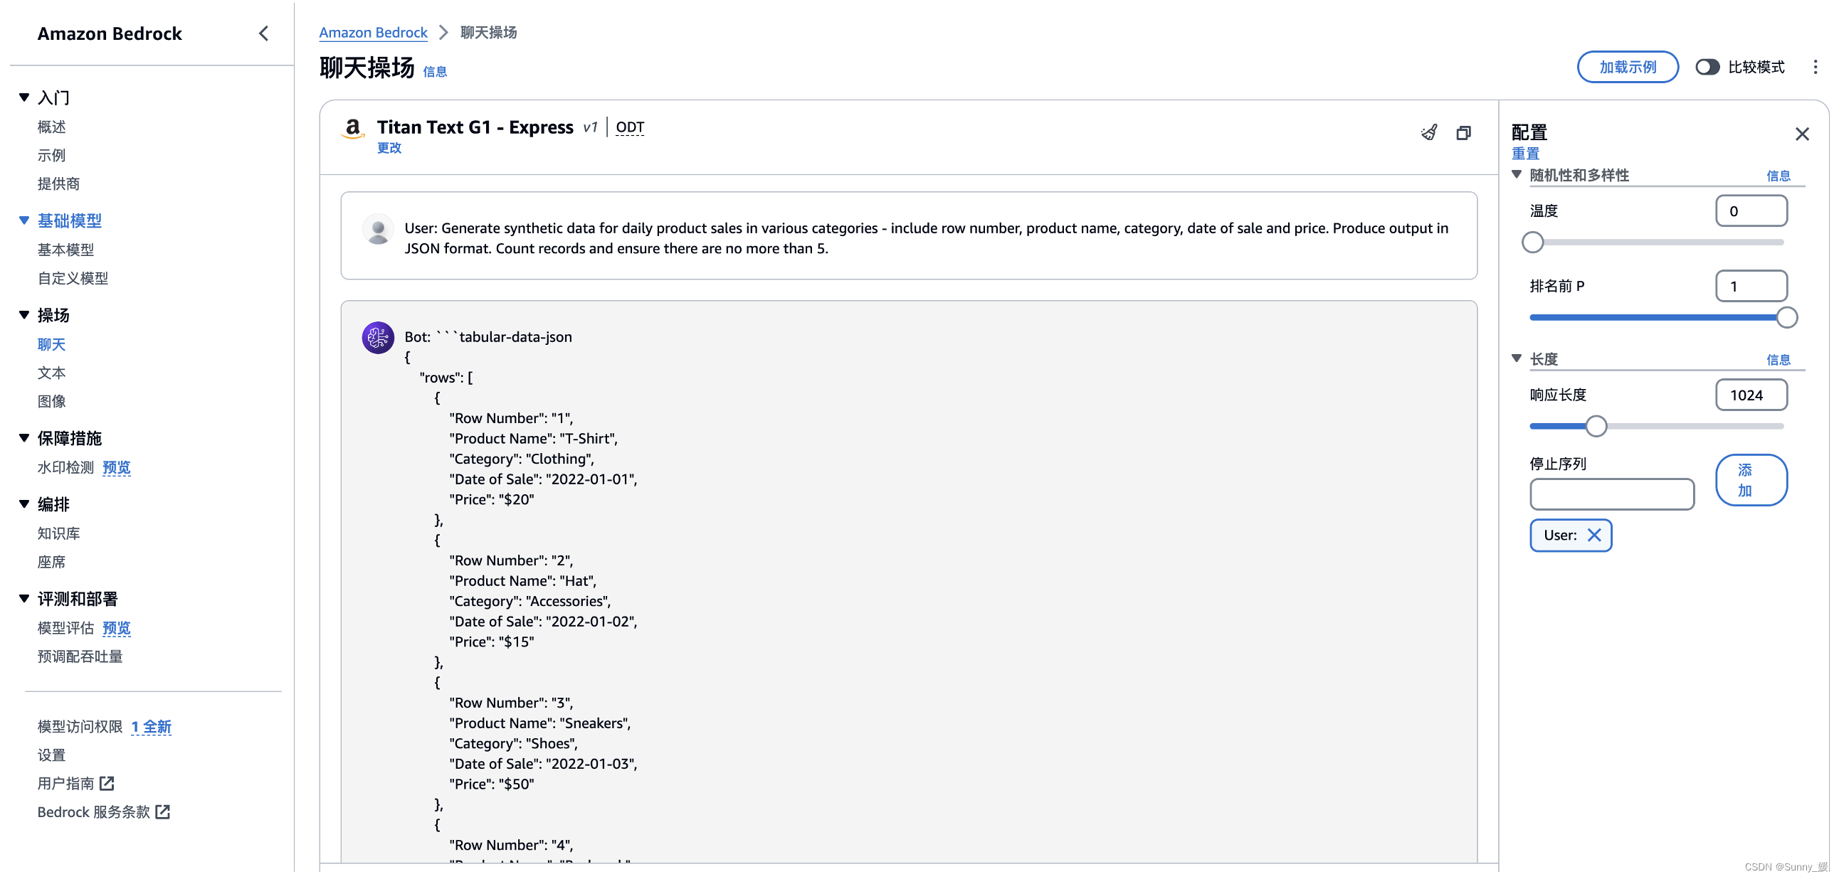
Task: Collapse the Amazon Bedrock sidebar chevron
Action: click(x=263, y=33)
